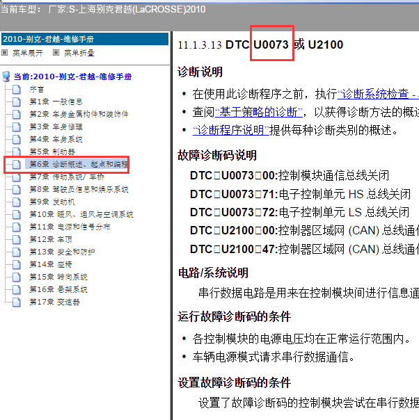Click the page icon next to 第2章 车身金属构件和装饰件
419x420 pixels.
click(17, 114)
